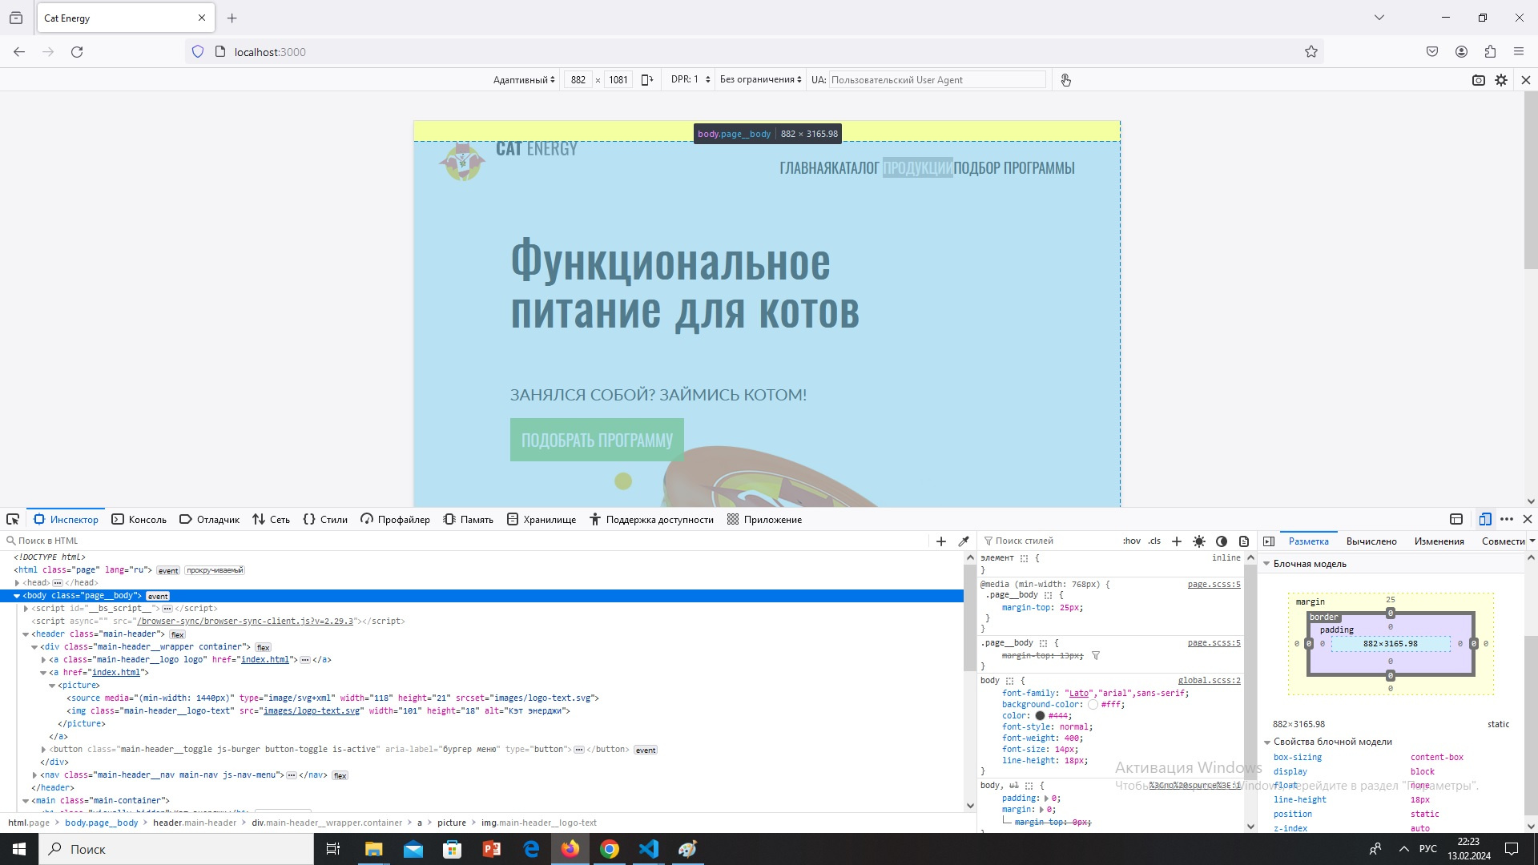Screen dimensions: 1538x865
Task: Open the Отладчик (Debugger) tab
Action: pos(210,519)
